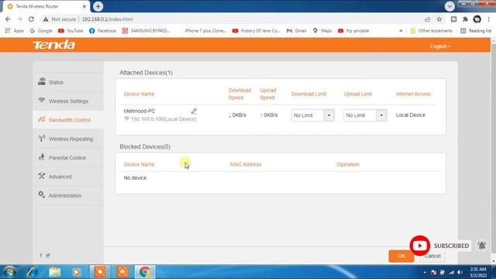Click the edit pencil icon for Mehmood-PC
This screenshot has width=496, height=279.
(194, 111)
